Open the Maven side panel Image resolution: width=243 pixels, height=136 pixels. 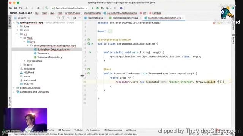233,39
